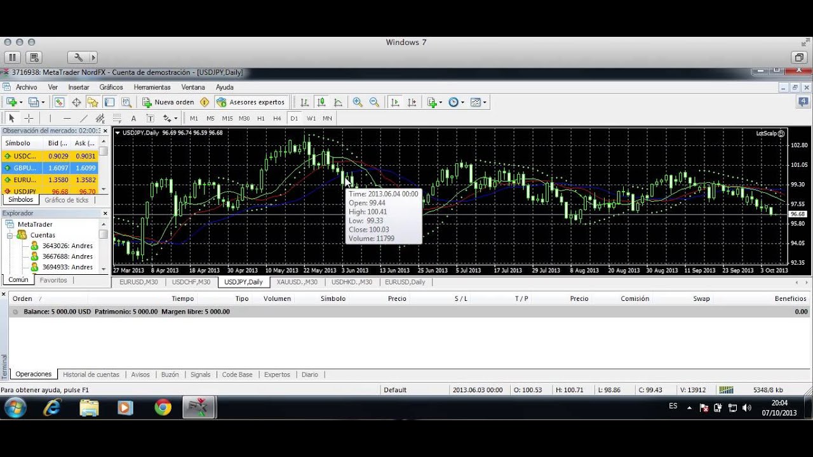
Task: Select line chart display icon
Action: (338, 102)
